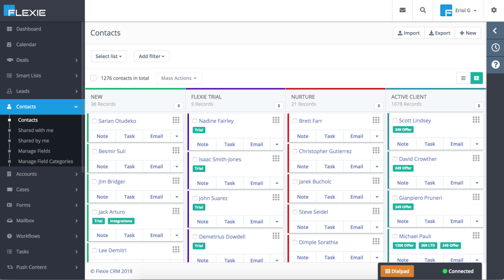Select the Demetrius Dowdell checkbox
Screen dimensions: 504x280
[195, 236]
